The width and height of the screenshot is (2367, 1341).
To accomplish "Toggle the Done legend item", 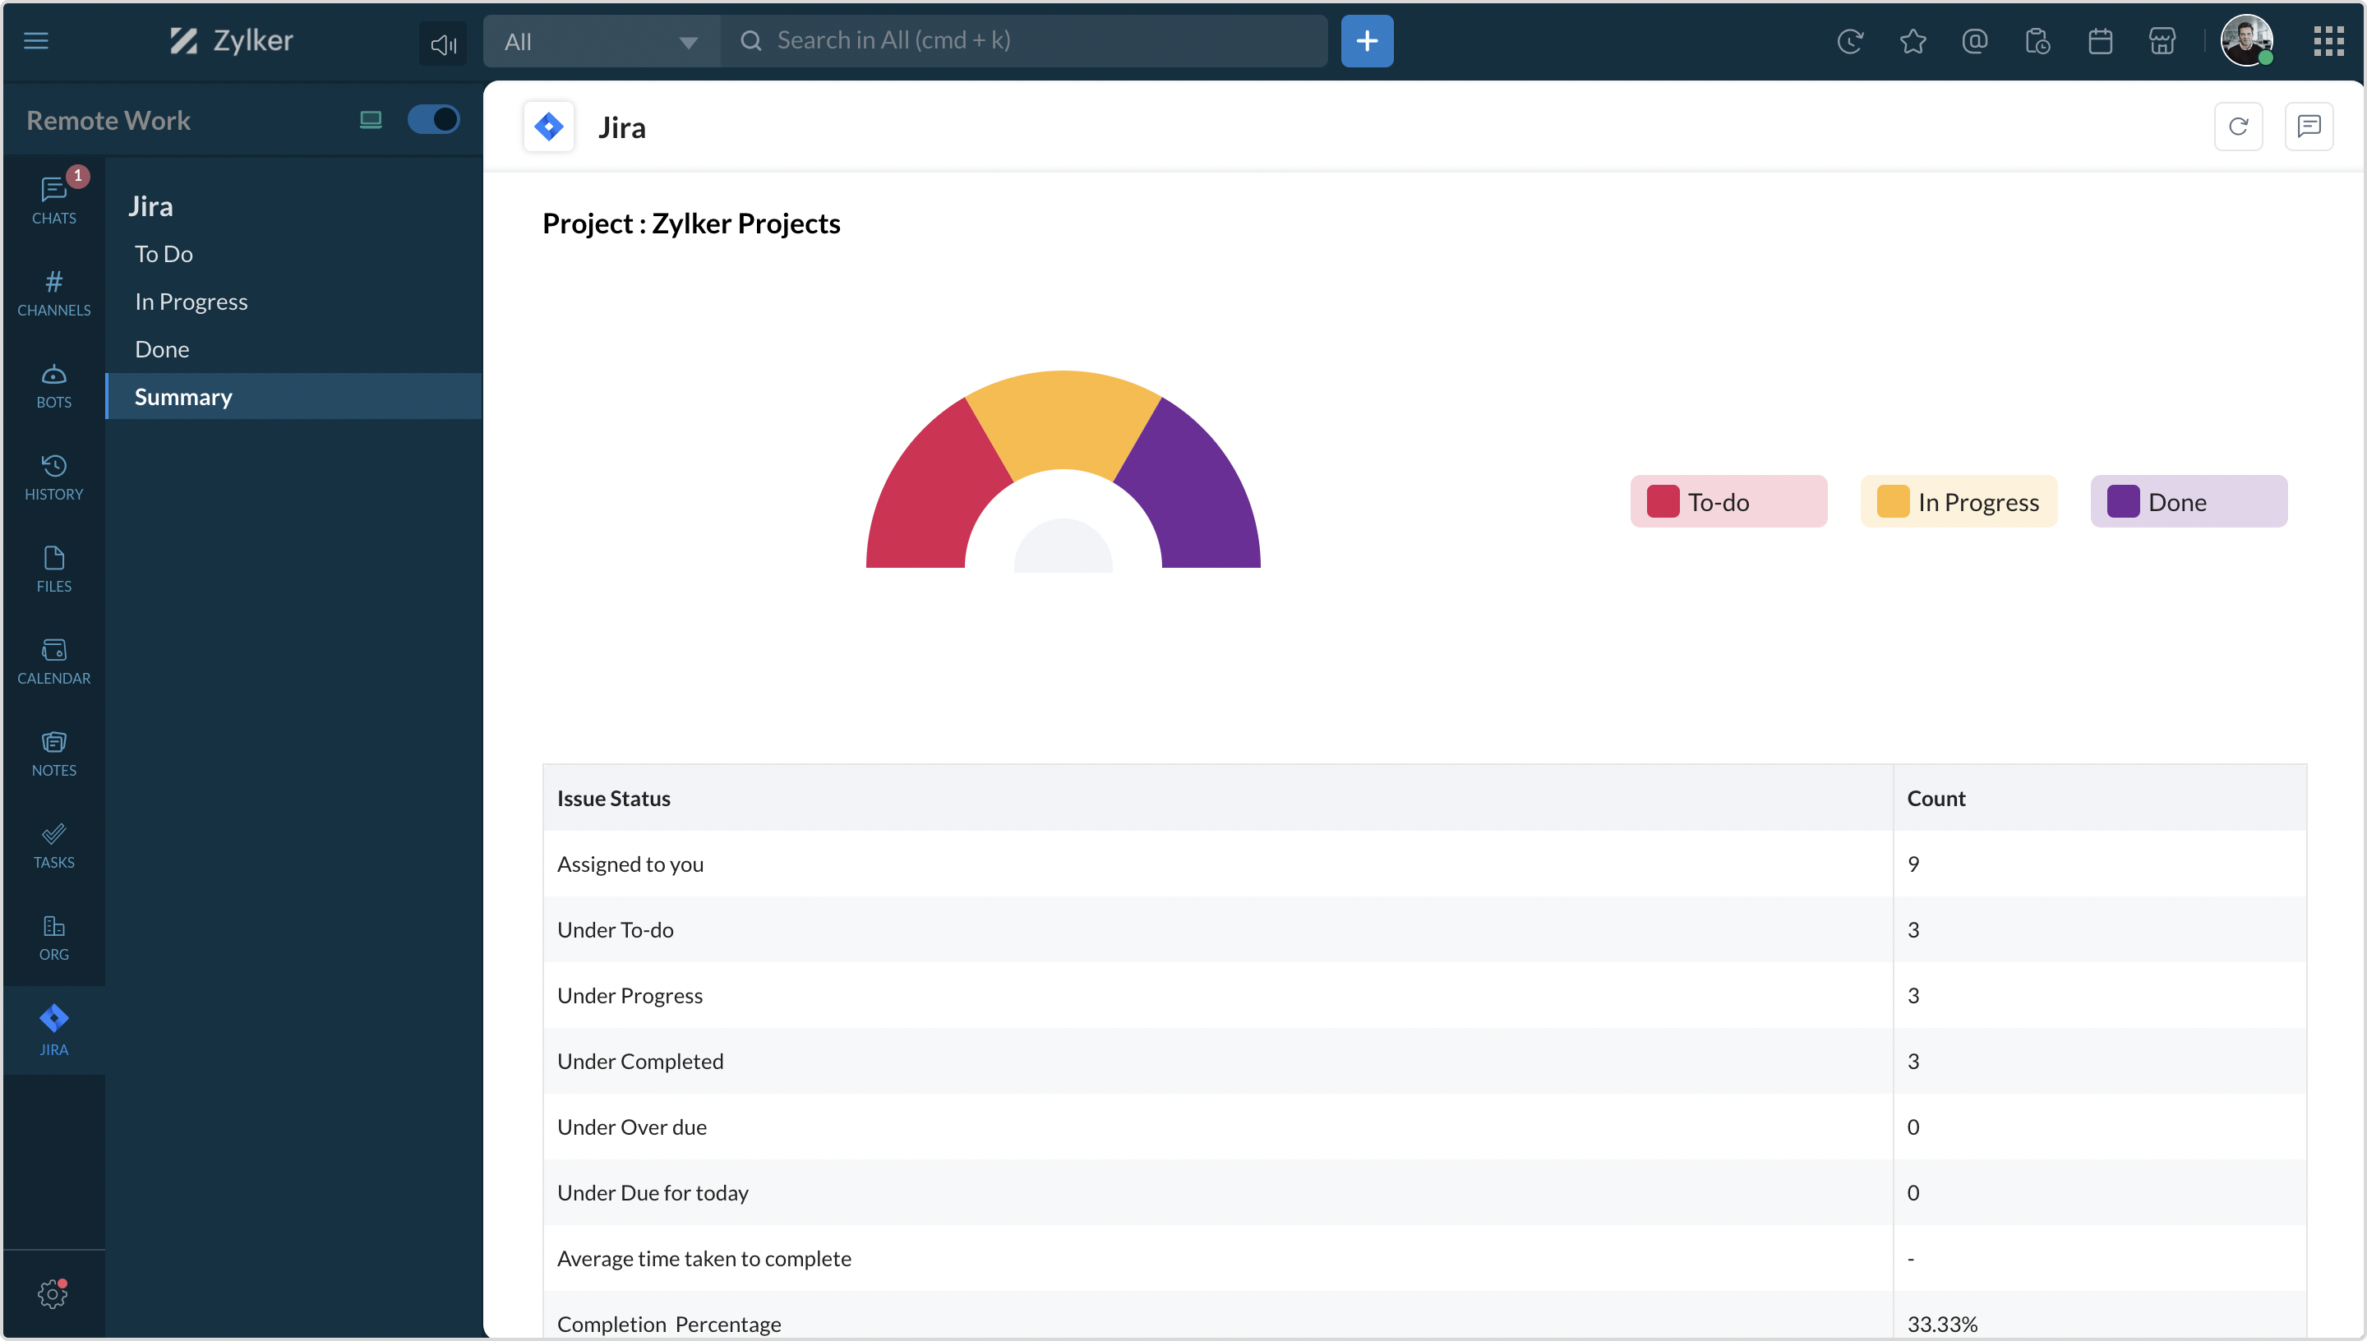I will 2189,502.
